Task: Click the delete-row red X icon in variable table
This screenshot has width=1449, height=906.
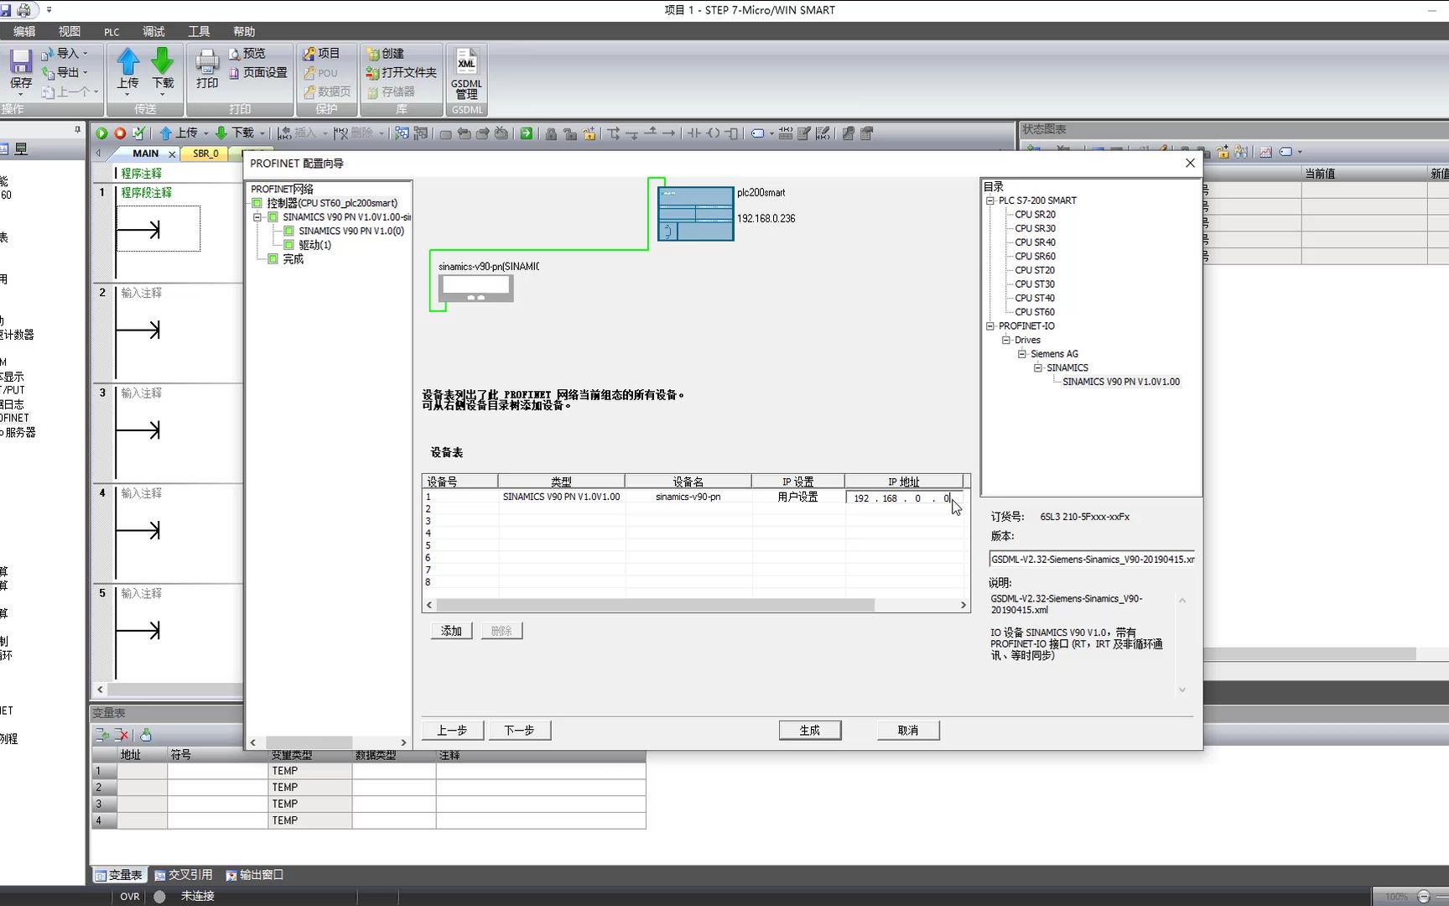Action: (x=122, y=735)
